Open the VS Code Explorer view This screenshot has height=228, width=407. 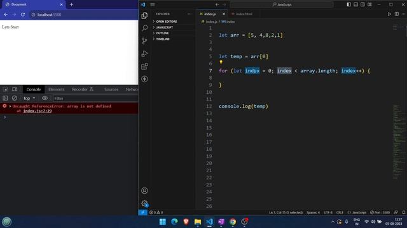pos(144,15)
